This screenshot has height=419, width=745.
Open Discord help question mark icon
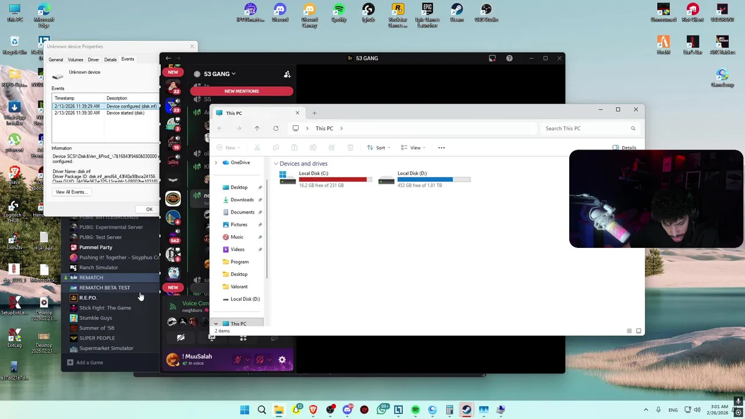click(x=509, y=58)
